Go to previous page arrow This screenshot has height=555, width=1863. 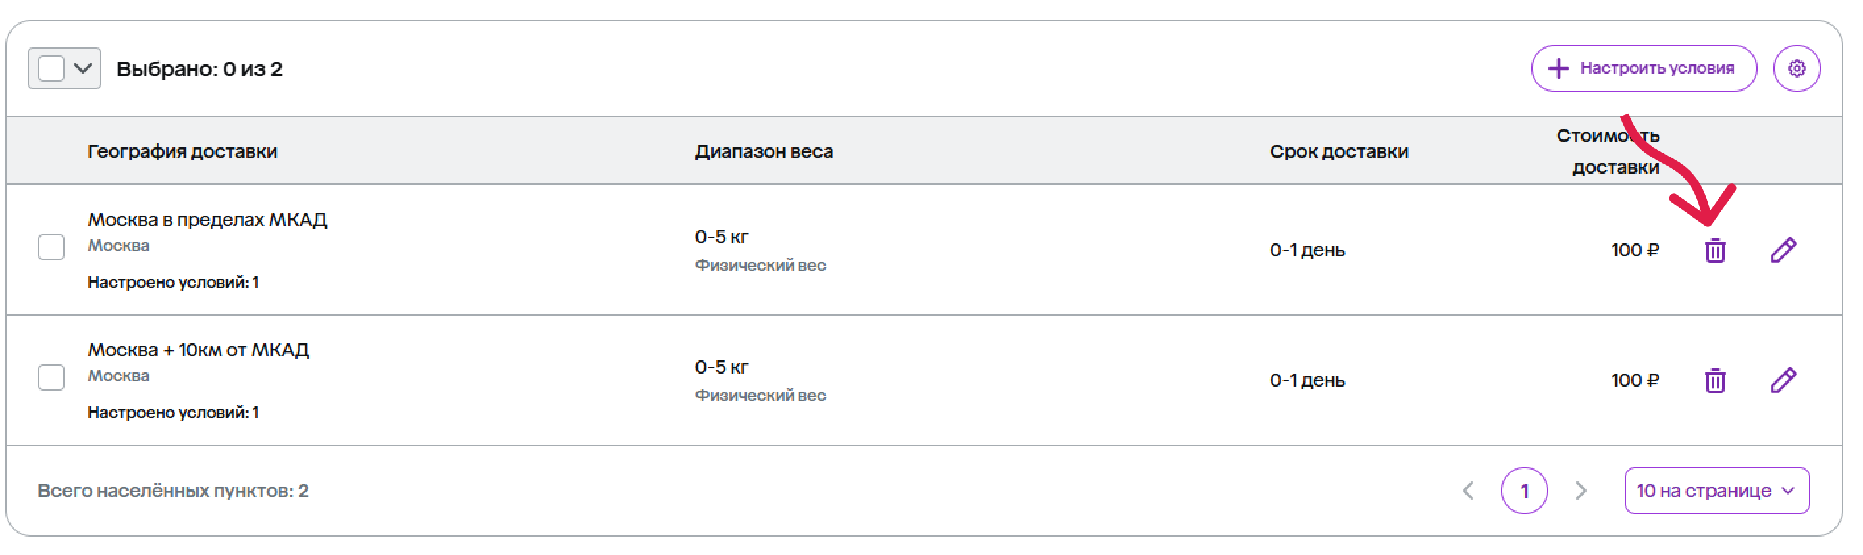pos(1468,491)
